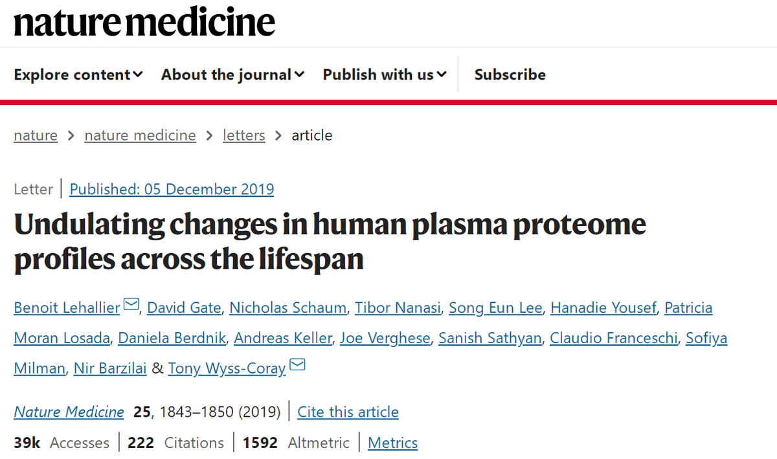Click author Claudio Franceschi
Screen dimensions: 777x459
pyautogui.click(x=613, y=338)
